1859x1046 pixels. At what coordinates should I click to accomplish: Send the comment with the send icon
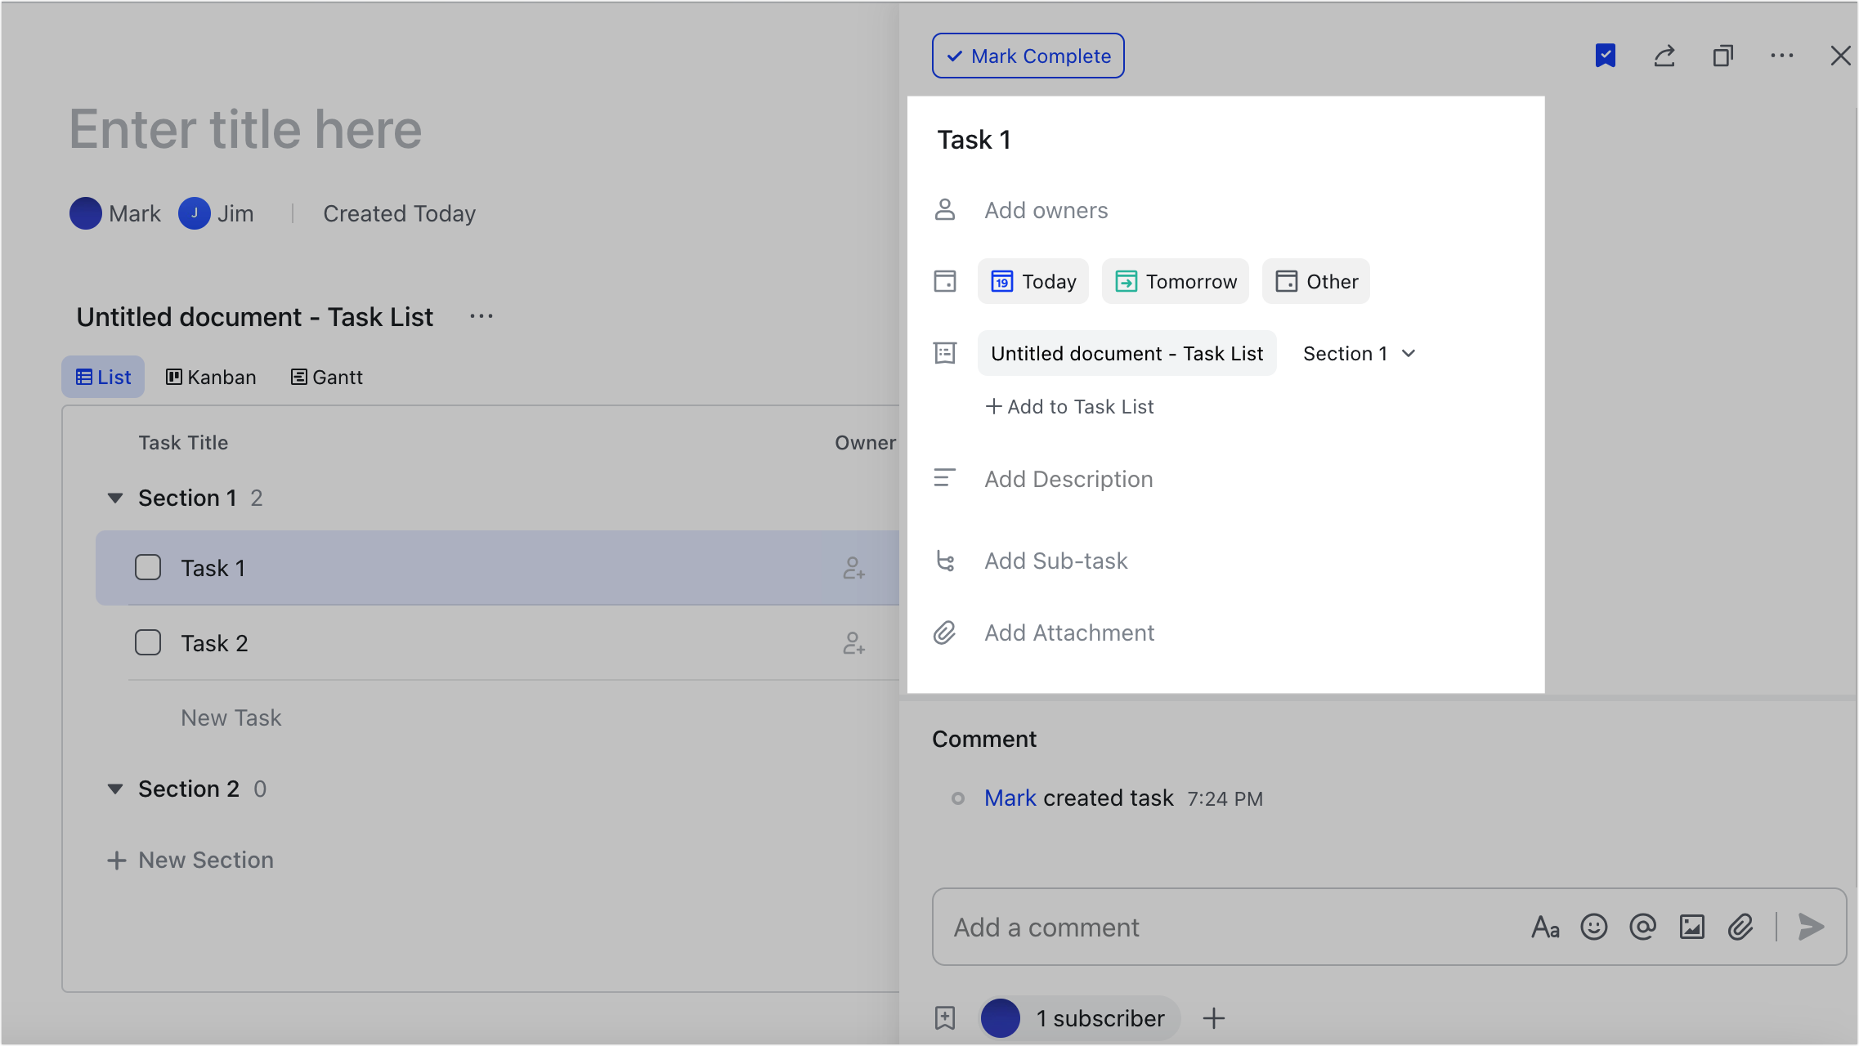coord(1812,927)
